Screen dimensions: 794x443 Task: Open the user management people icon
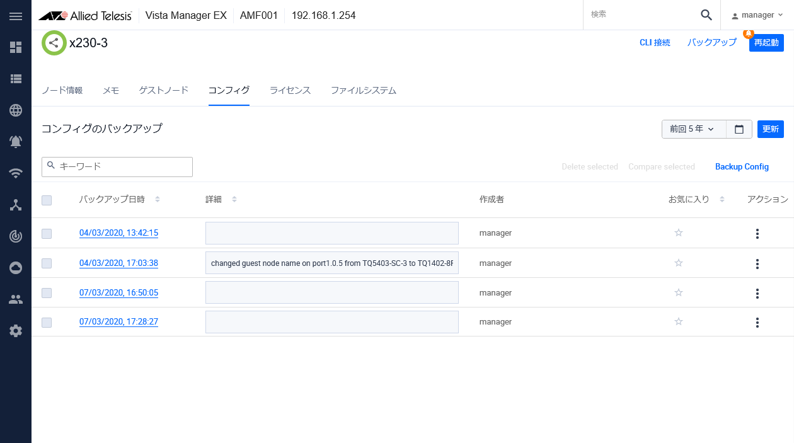[x=16, y=299]
